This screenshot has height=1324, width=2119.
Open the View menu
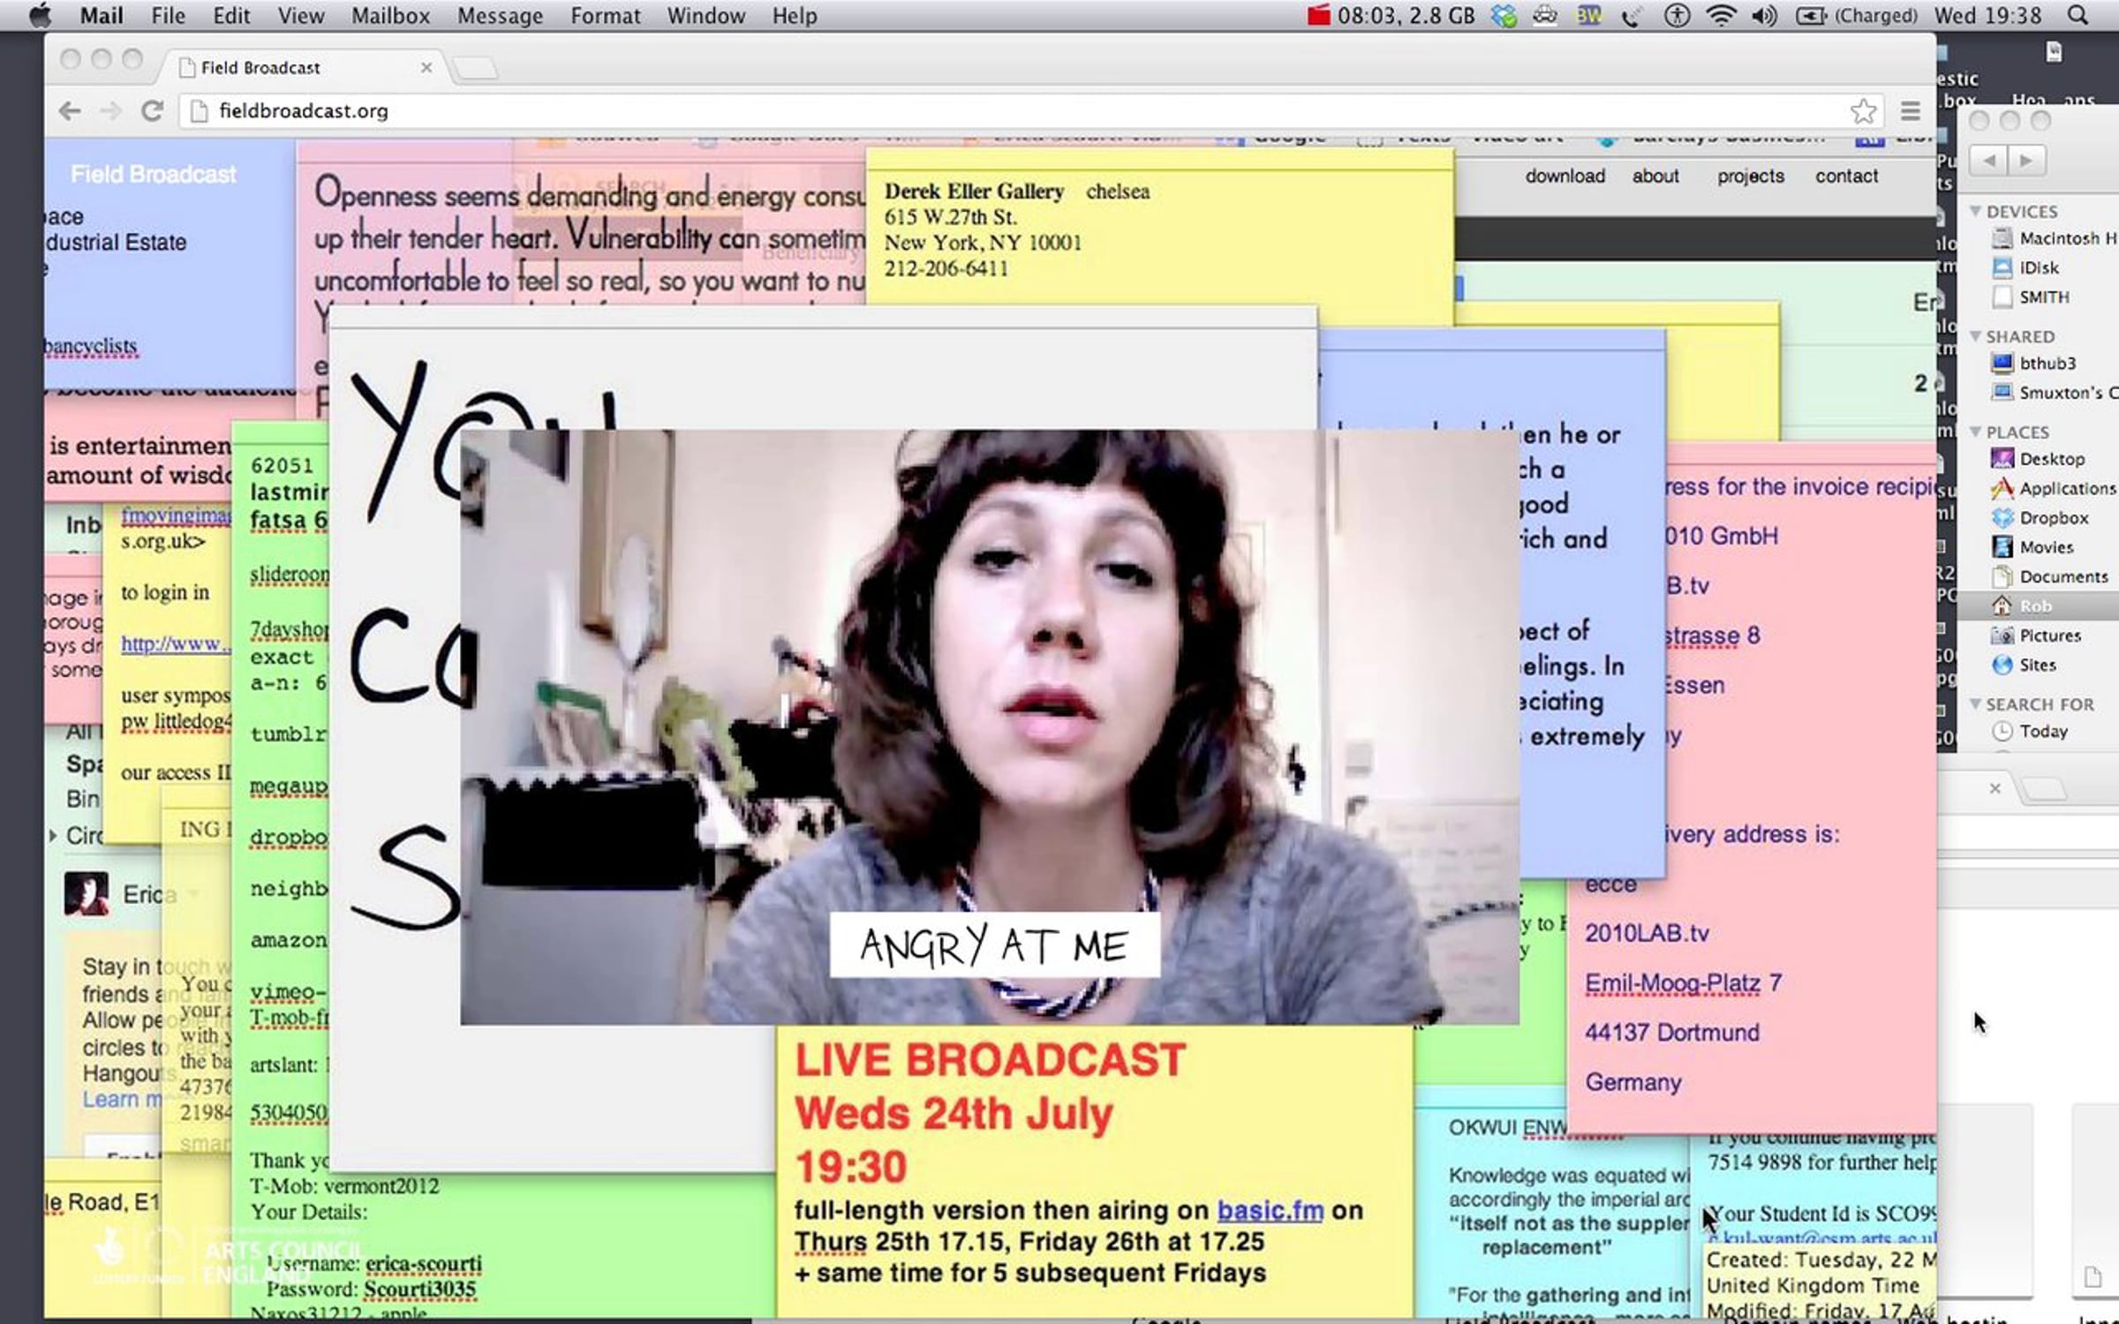click(301, 16)
